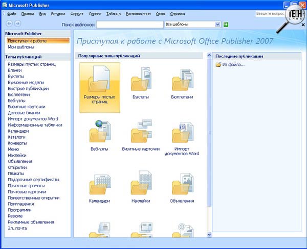Open the Визитные карточки folder icon

coord(141,131)
